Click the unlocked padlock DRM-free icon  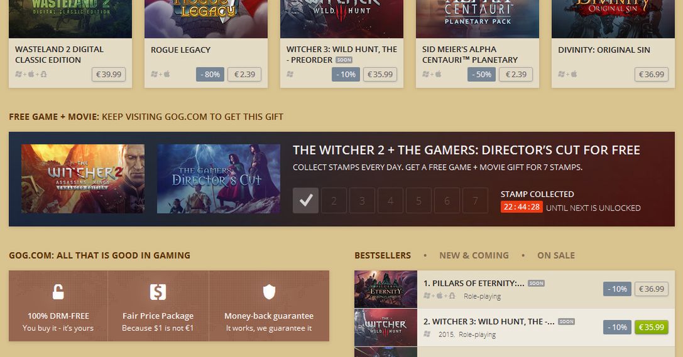[x=58, y=292]
